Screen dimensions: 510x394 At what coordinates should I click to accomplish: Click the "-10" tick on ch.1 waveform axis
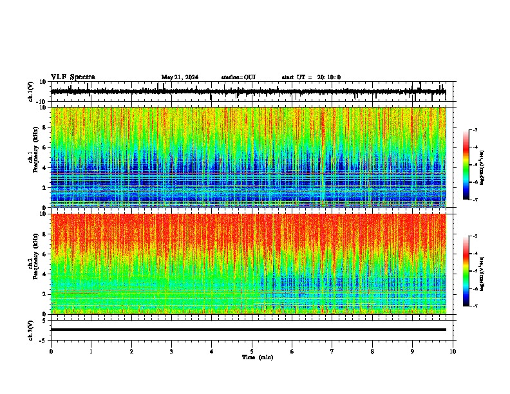(x=42, y=102)
